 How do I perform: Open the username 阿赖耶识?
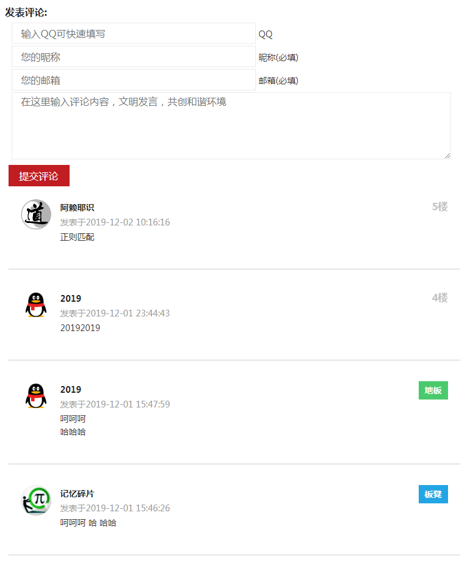77,208
